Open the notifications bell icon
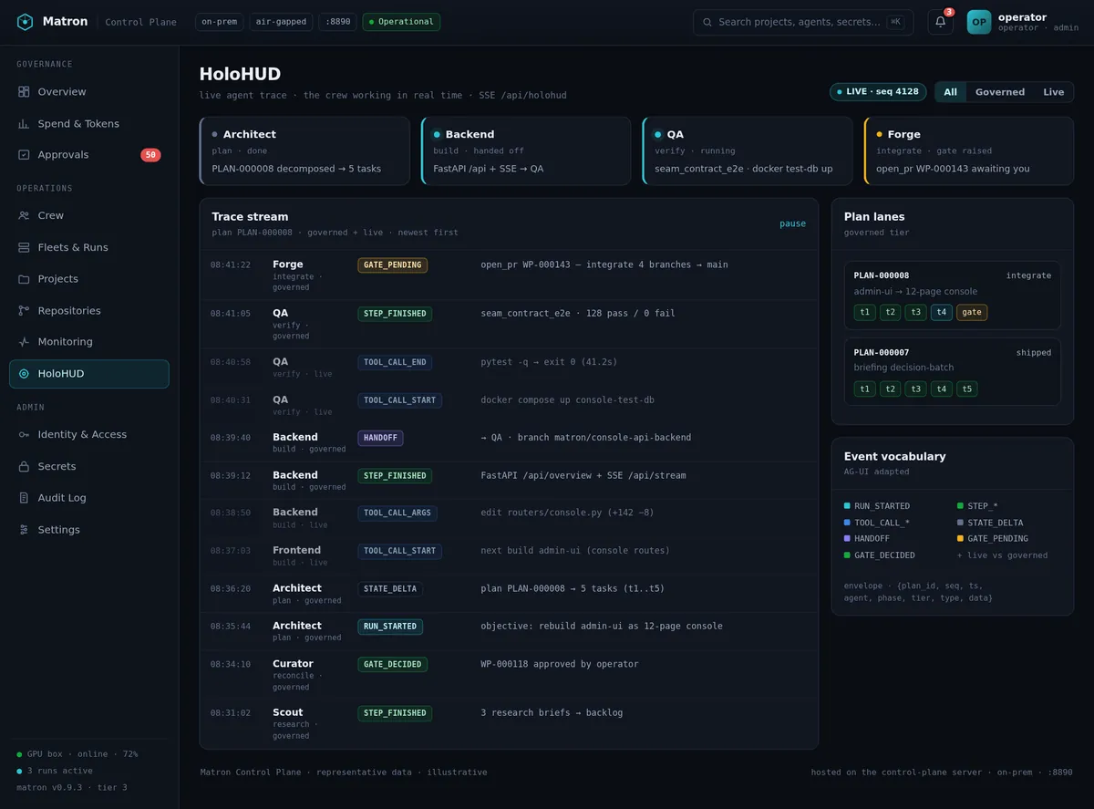 point(940,22)
